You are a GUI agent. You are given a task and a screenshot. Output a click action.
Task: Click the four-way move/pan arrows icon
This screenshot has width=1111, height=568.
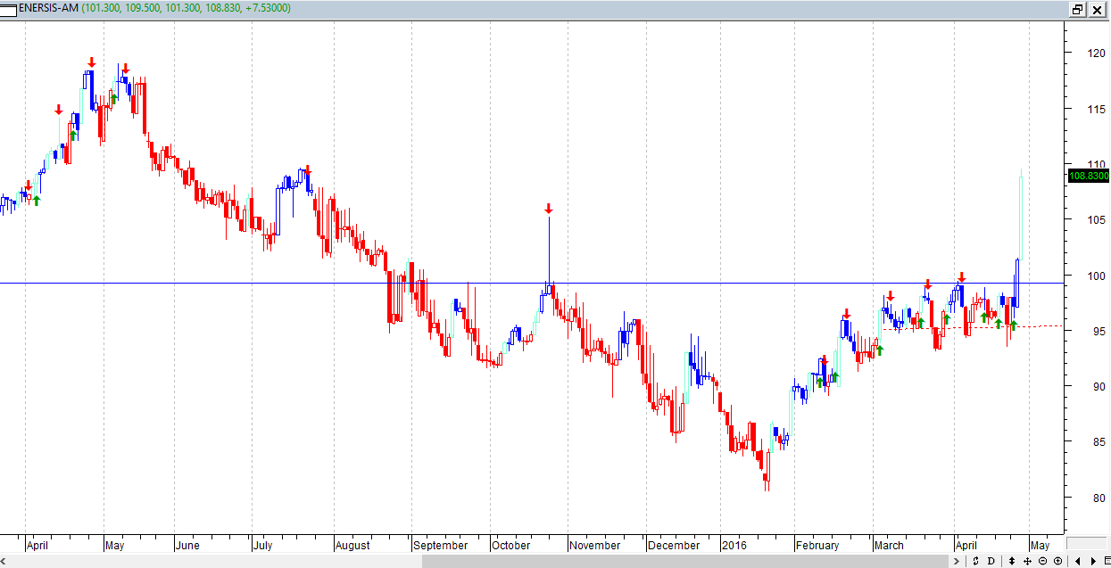point(1027,561)
